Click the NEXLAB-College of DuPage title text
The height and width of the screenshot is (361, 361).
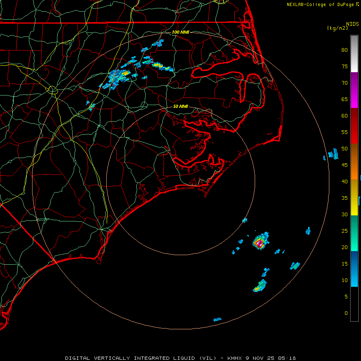point(322,4)
